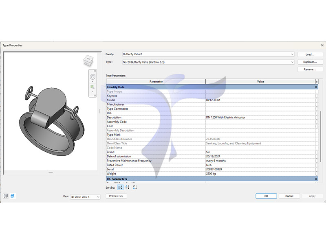Toggle the associate button for Model row

point(317,100)
